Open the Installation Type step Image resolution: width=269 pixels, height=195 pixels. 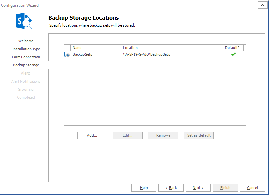pos(26,49)
